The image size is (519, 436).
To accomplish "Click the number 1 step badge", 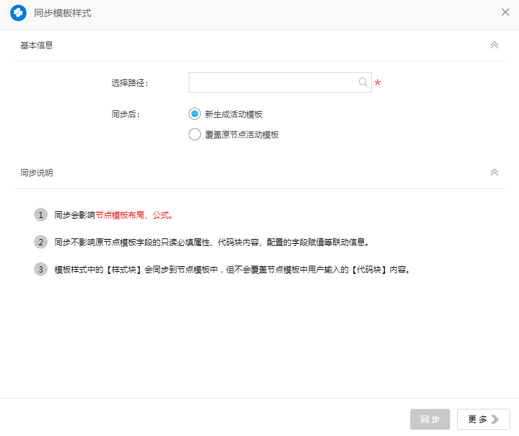I will click(x=41, y=215).
